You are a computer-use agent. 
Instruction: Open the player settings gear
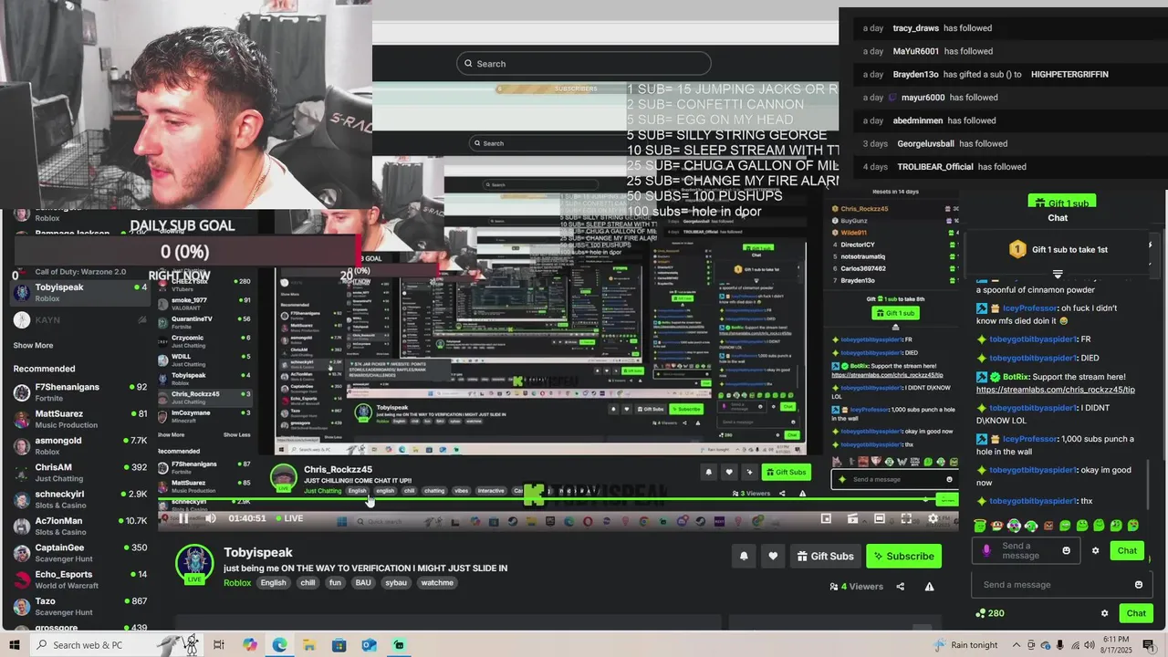pyautogui.click(x=933, y=518)
